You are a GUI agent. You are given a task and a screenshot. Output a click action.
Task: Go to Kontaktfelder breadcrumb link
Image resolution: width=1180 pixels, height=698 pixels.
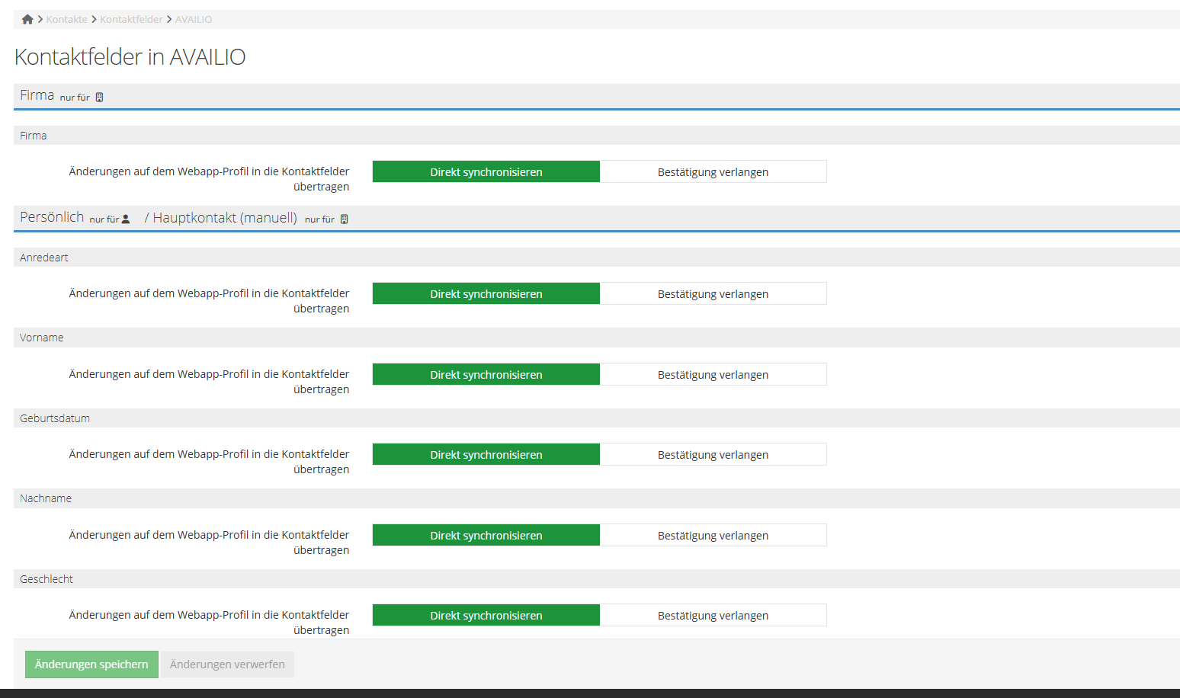[x=131, y=19]
